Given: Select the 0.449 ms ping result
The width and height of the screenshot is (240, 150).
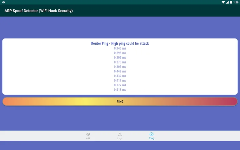Looking at the screenshot, I should point(120,71).
